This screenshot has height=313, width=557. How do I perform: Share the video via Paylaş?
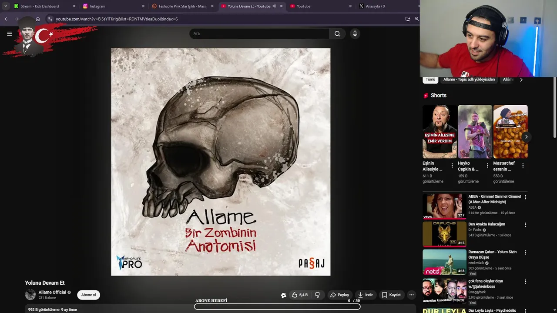click(339, 295)
